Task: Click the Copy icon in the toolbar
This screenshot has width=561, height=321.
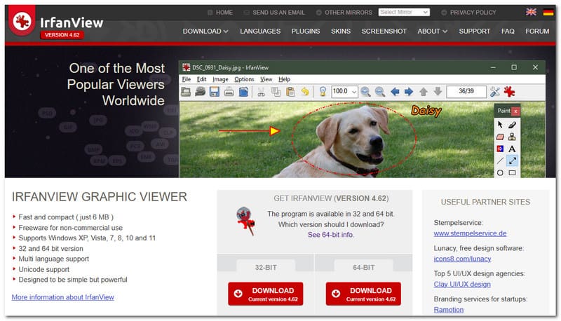Action: (276, 92)
